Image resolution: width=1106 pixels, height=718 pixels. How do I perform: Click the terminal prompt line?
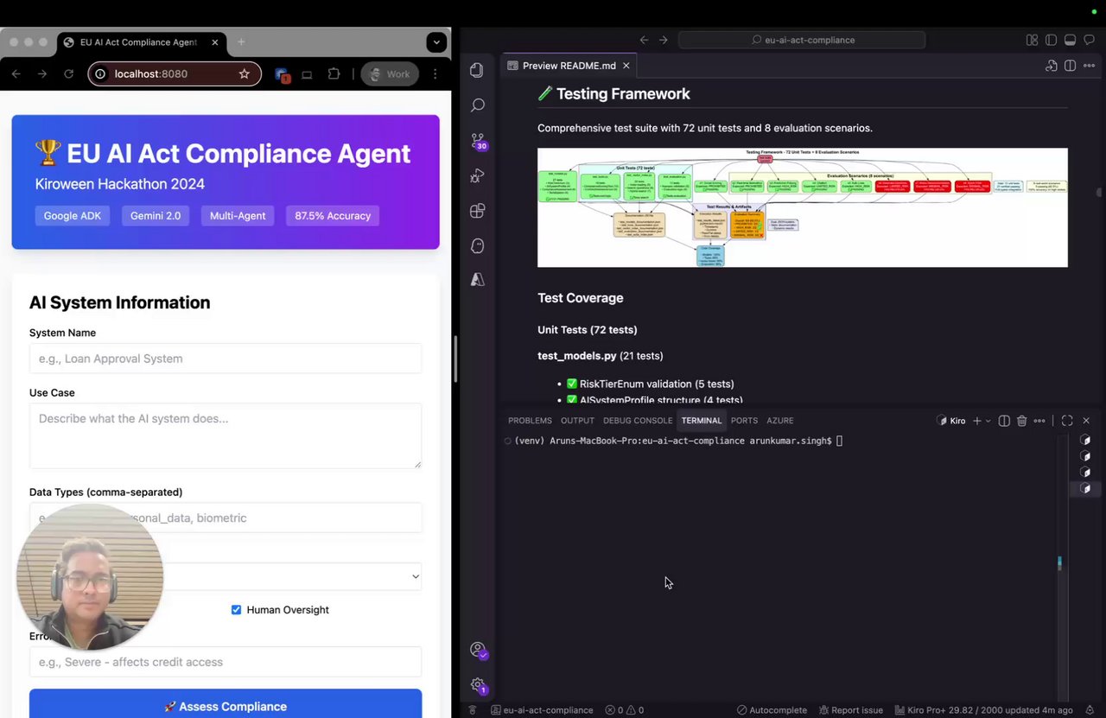click(x=678, y=441)
